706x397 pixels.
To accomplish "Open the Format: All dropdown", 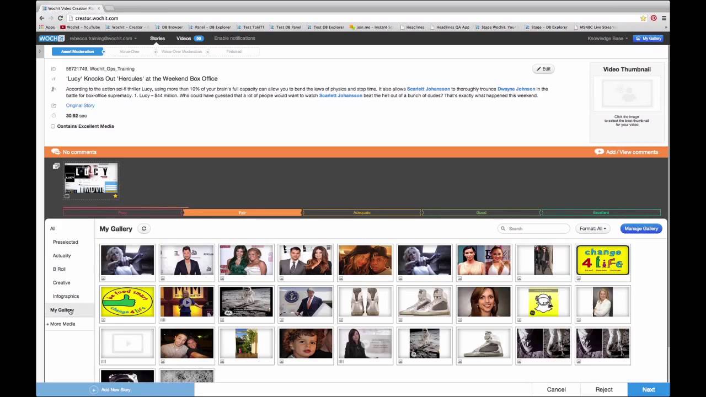I will pos(592,228).
